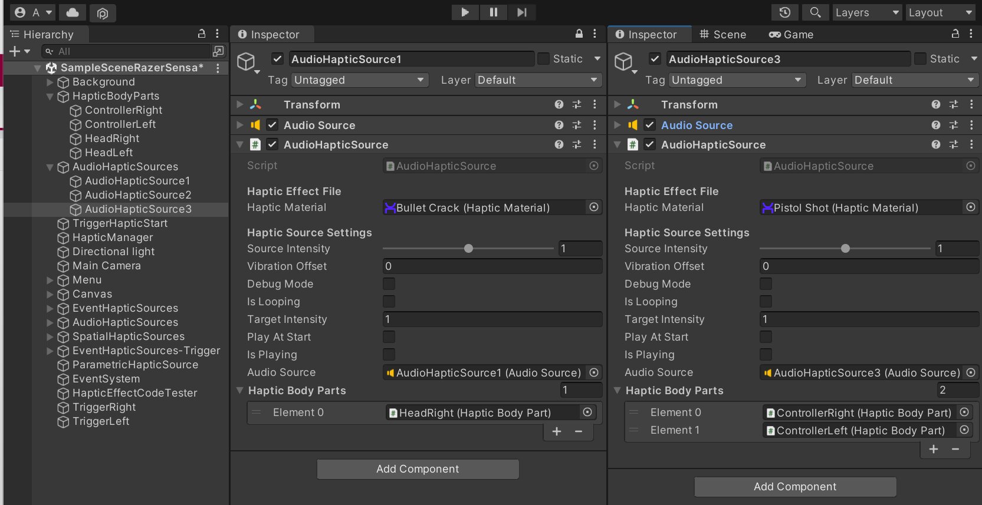Add element to AudioHapticSource1 Haptic Body Parts
This screenshot has height=505, width=982.
tap(556, 432)
